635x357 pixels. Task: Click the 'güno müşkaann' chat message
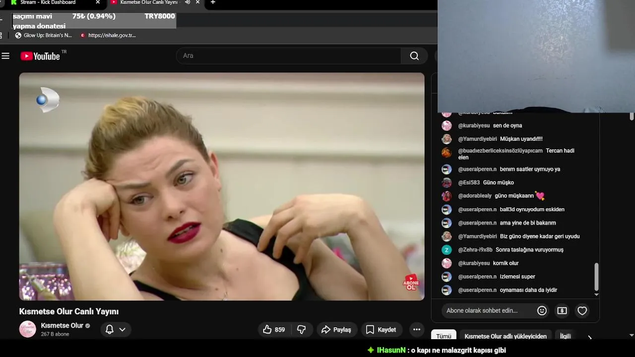tap(514, 196)
